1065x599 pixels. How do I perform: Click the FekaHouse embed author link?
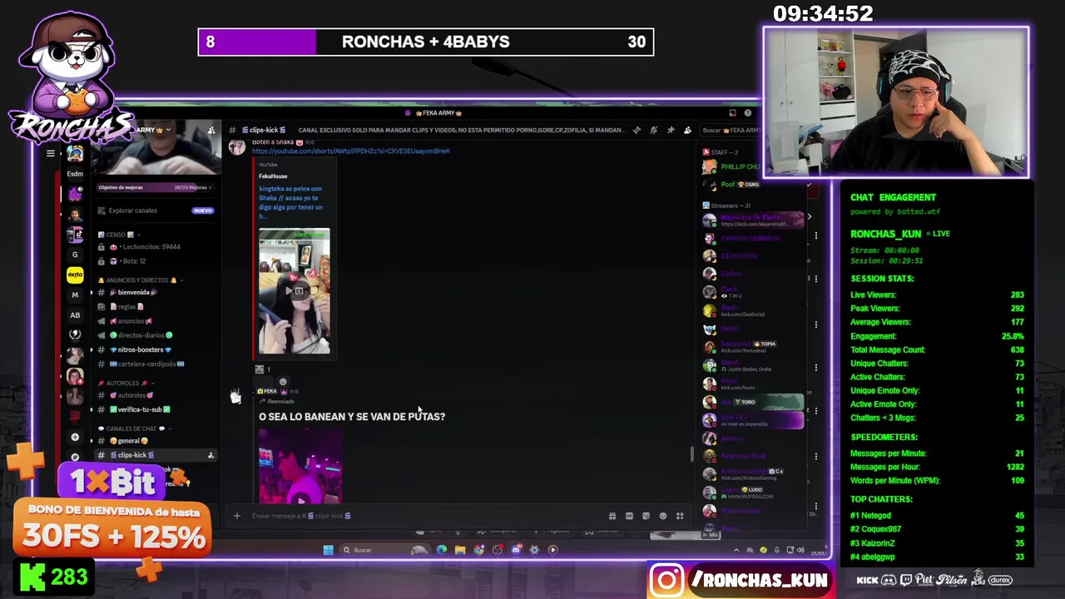tap(273, 176)
